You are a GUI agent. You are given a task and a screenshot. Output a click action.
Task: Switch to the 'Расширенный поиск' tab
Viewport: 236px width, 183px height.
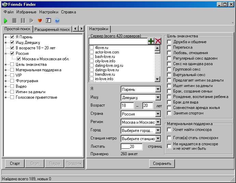(x=52, y=29)
